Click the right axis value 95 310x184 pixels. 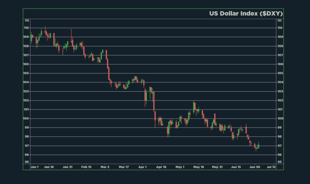279,162
